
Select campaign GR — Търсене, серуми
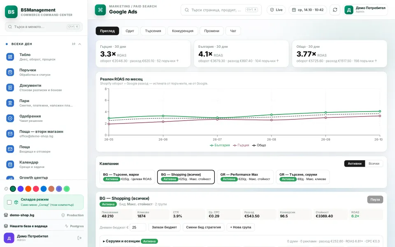pyautogui.click(x=303, y=177)
